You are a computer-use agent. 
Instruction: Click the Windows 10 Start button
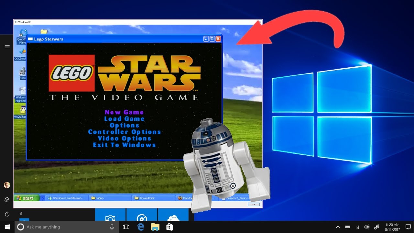point(7,227)
